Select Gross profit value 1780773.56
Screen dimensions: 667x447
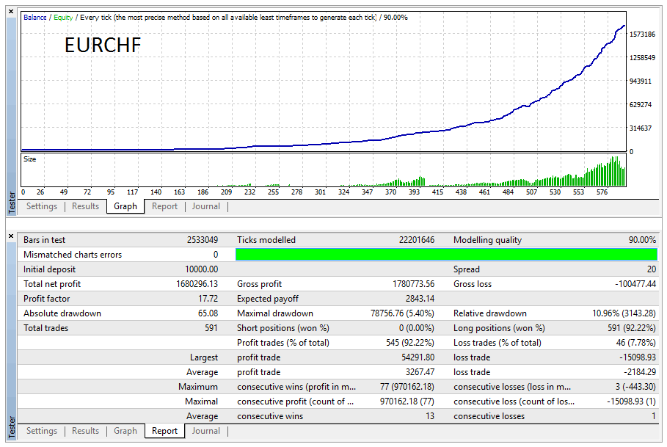tap(413, 284)
